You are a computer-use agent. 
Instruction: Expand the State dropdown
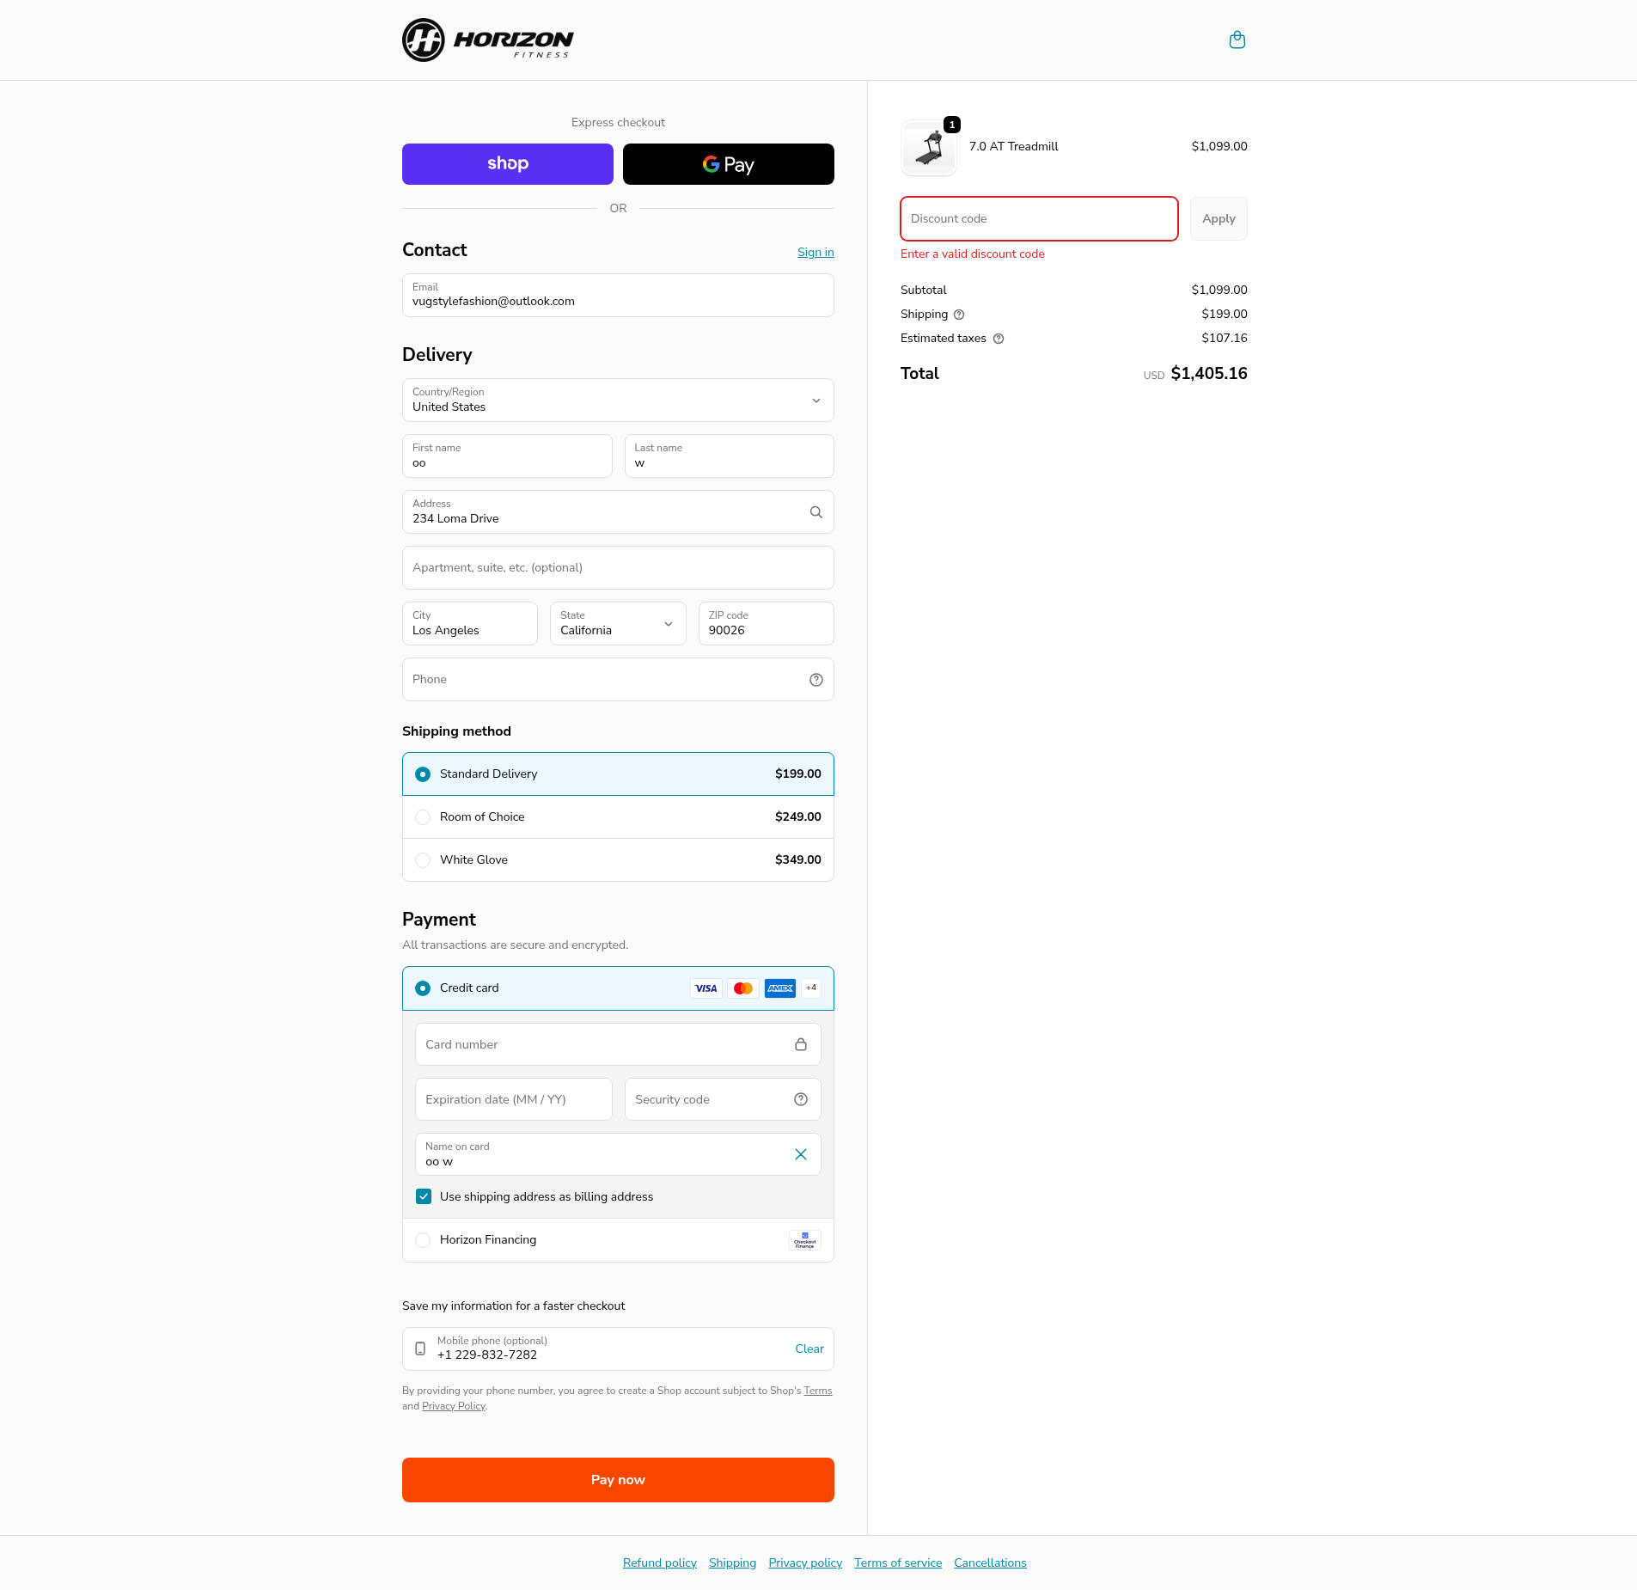(x=617, y=624)
